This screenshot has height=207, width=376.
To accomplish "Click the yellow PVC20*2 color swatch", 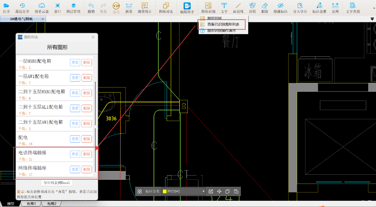I will (x=165, y=192).
